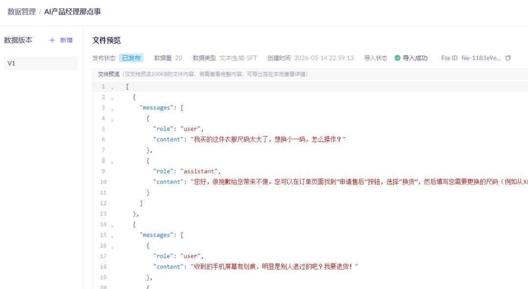The height and width of the screenshot is (289, 528).
Task: Click the "messages" key on line 15
Action: pyautogui.click(x=156, y=235)
